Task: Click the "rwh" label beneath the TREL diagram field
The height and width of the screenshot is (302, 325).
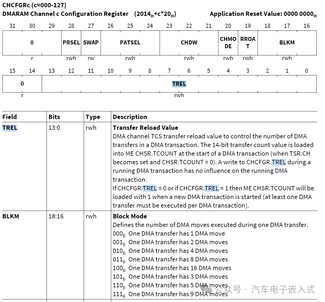Action: (x=179, y=96)
